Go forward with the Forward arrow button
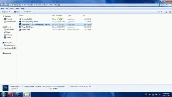This screenshot has height=97, width=172. pos(5,5)
